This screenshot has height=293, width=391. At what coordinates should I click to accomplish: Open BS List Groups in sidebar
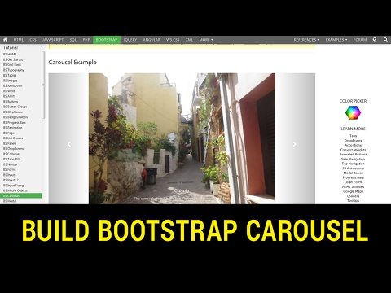[13, 138]
